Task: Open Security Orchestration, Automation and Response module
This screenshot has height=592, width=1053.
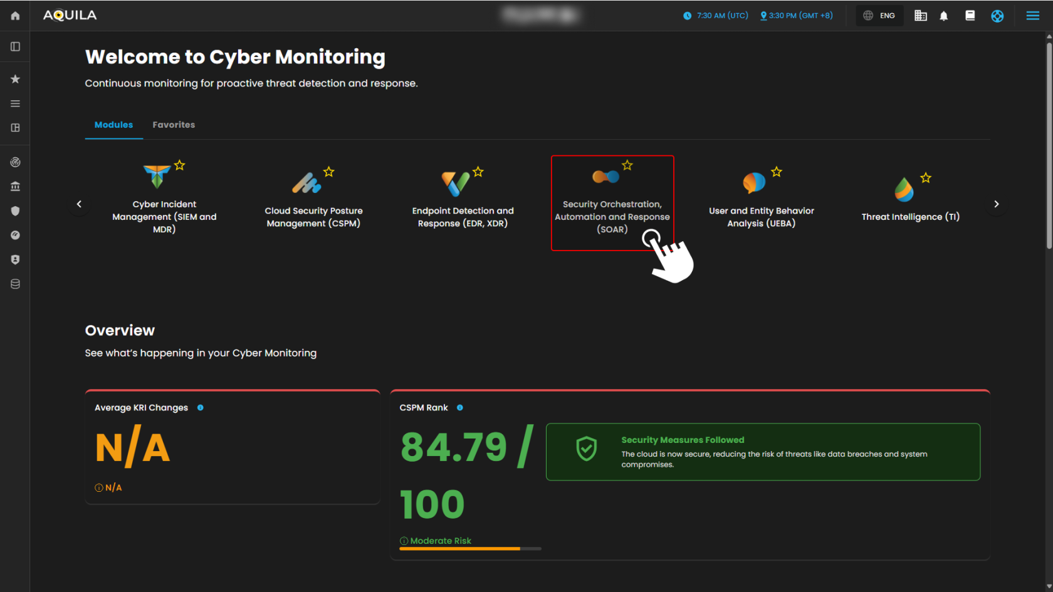Action: point(612,204)
